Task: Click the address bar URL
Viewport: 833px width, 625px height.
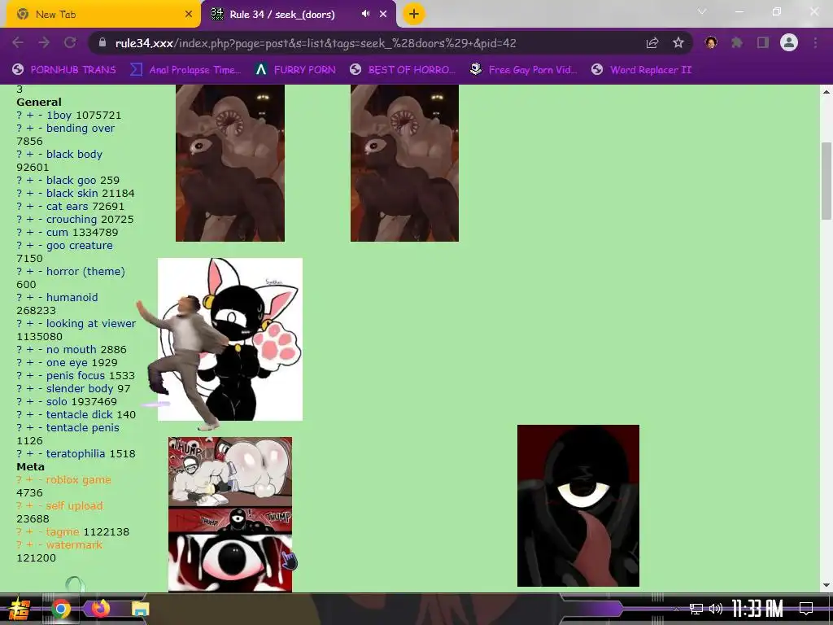Action: [316, 43]
